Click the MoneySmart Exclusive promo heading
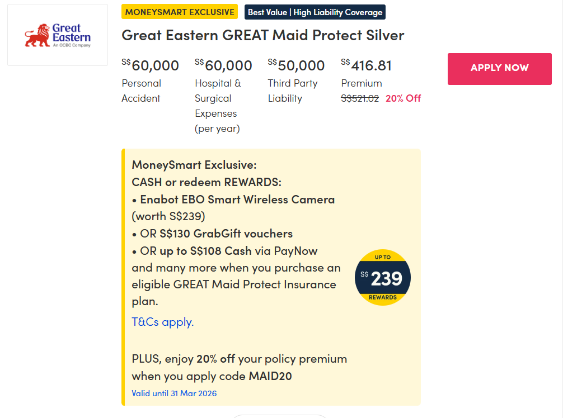 point(194,165)
